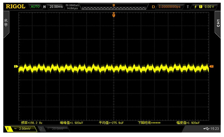The width and height of the screenshot is (224, 137).
Task: Select the channel 1 2.00mV scale
Action: click(x=25, y=129)
